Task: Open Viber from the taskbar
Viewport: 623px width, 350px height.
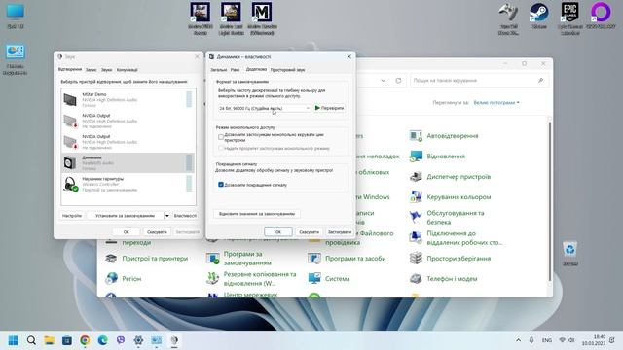Action: point(121,340)
